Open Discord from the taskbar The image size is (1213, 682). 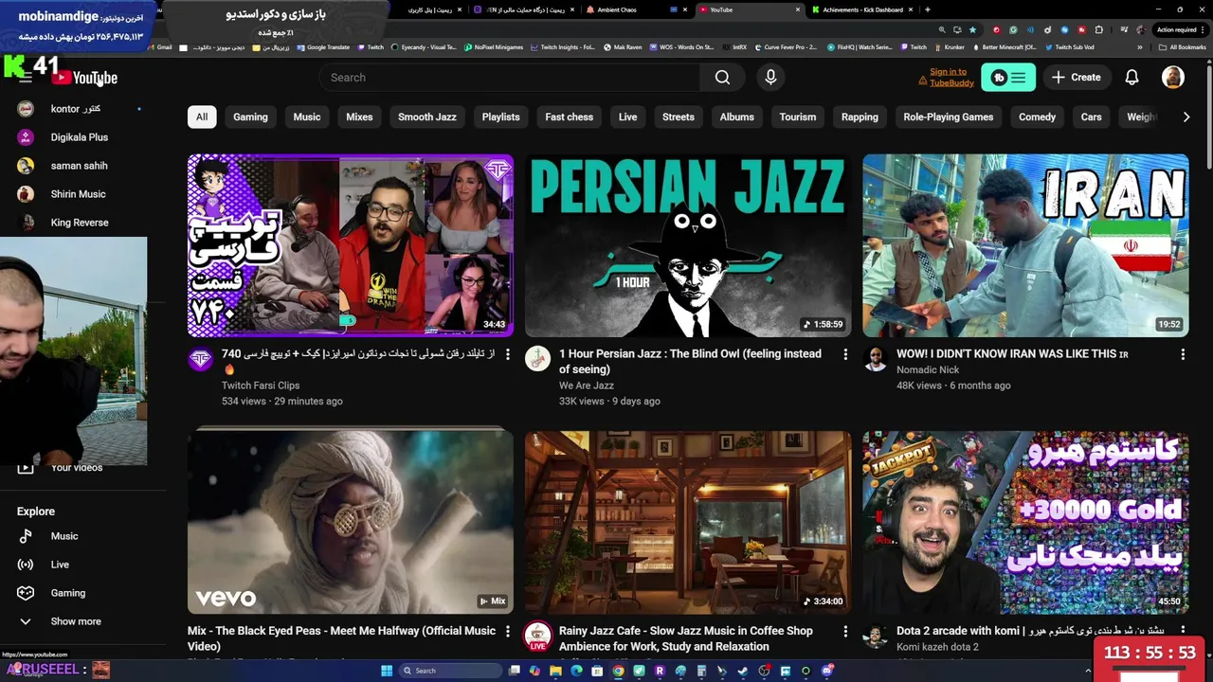pos(827,671)
